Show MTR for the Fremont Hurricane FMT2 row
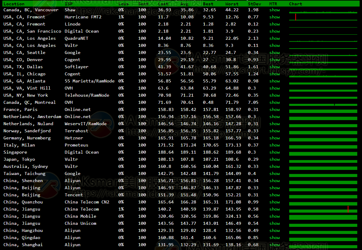 (274, 17)
